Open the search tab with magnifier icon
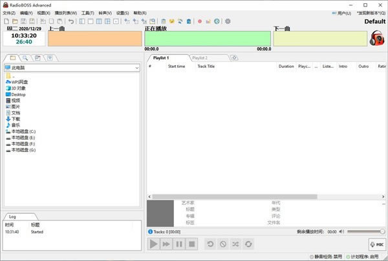The image size is (388, 261). 25,58
